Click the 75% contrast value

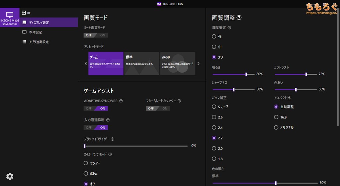[322, 74]
